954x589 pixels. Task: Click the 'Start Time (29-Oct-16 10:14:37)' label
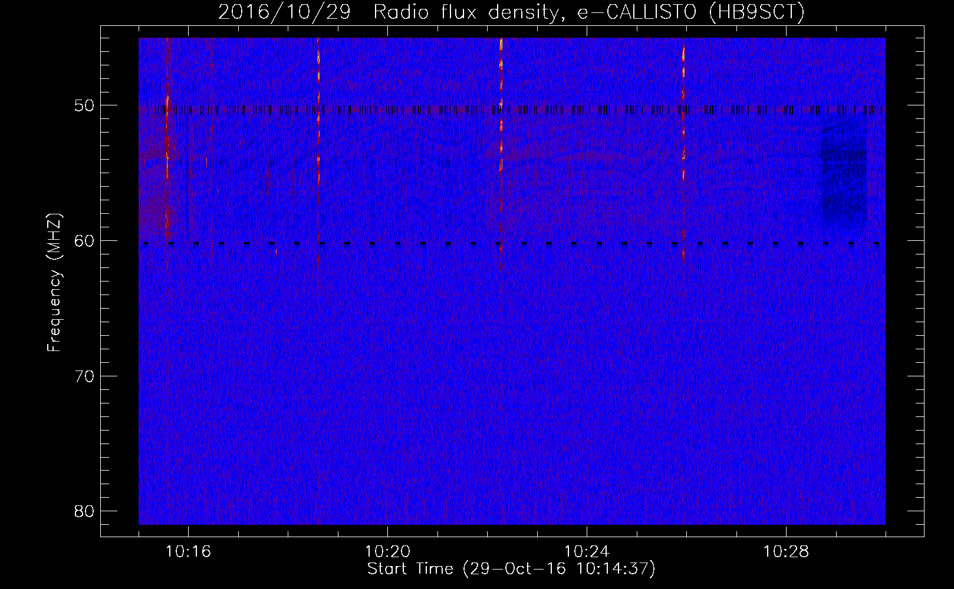tap(511, 568)
